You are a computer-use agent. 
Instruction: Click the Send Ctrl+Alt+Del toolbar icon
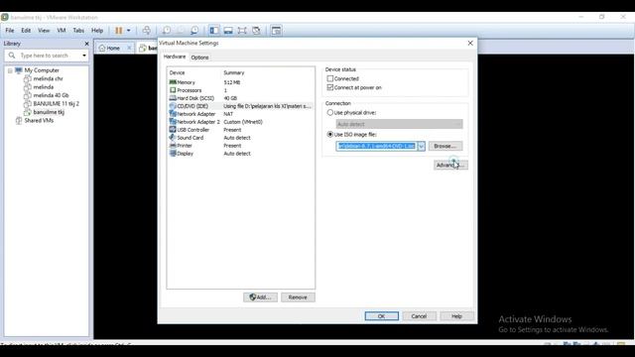coord(147,31)
